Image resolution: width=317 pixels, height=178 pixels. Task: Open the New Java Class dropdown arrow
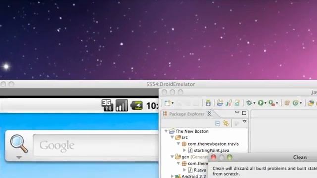[301, 103]
